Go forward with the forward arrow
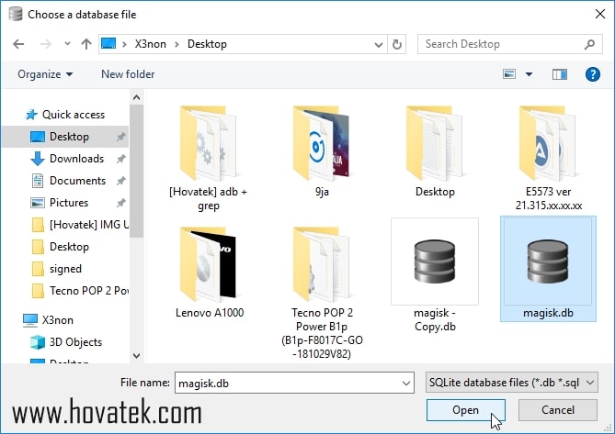Screen dimensions: 615x434 (x=45, y=44)
